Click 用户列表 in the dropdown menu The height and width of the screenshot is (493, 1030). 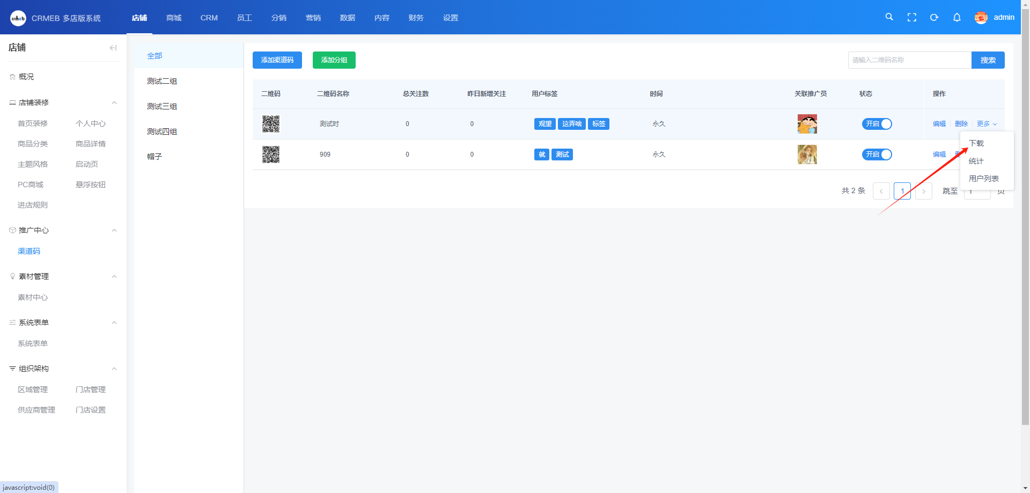click(983, 179)
